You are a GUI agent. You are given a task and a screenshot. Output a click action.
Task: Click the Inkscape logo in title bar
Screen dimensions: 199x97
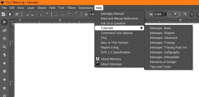click(x=2, y=2)
